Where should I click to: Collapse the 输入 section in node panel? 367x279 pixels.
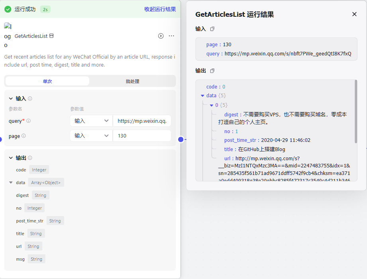11,98
